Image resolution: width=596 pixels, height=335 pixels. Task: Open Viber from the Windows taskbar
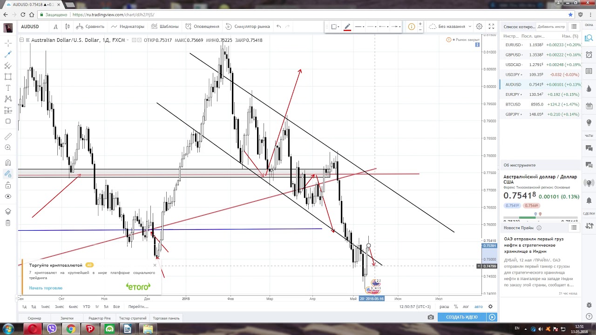[52, 329]
